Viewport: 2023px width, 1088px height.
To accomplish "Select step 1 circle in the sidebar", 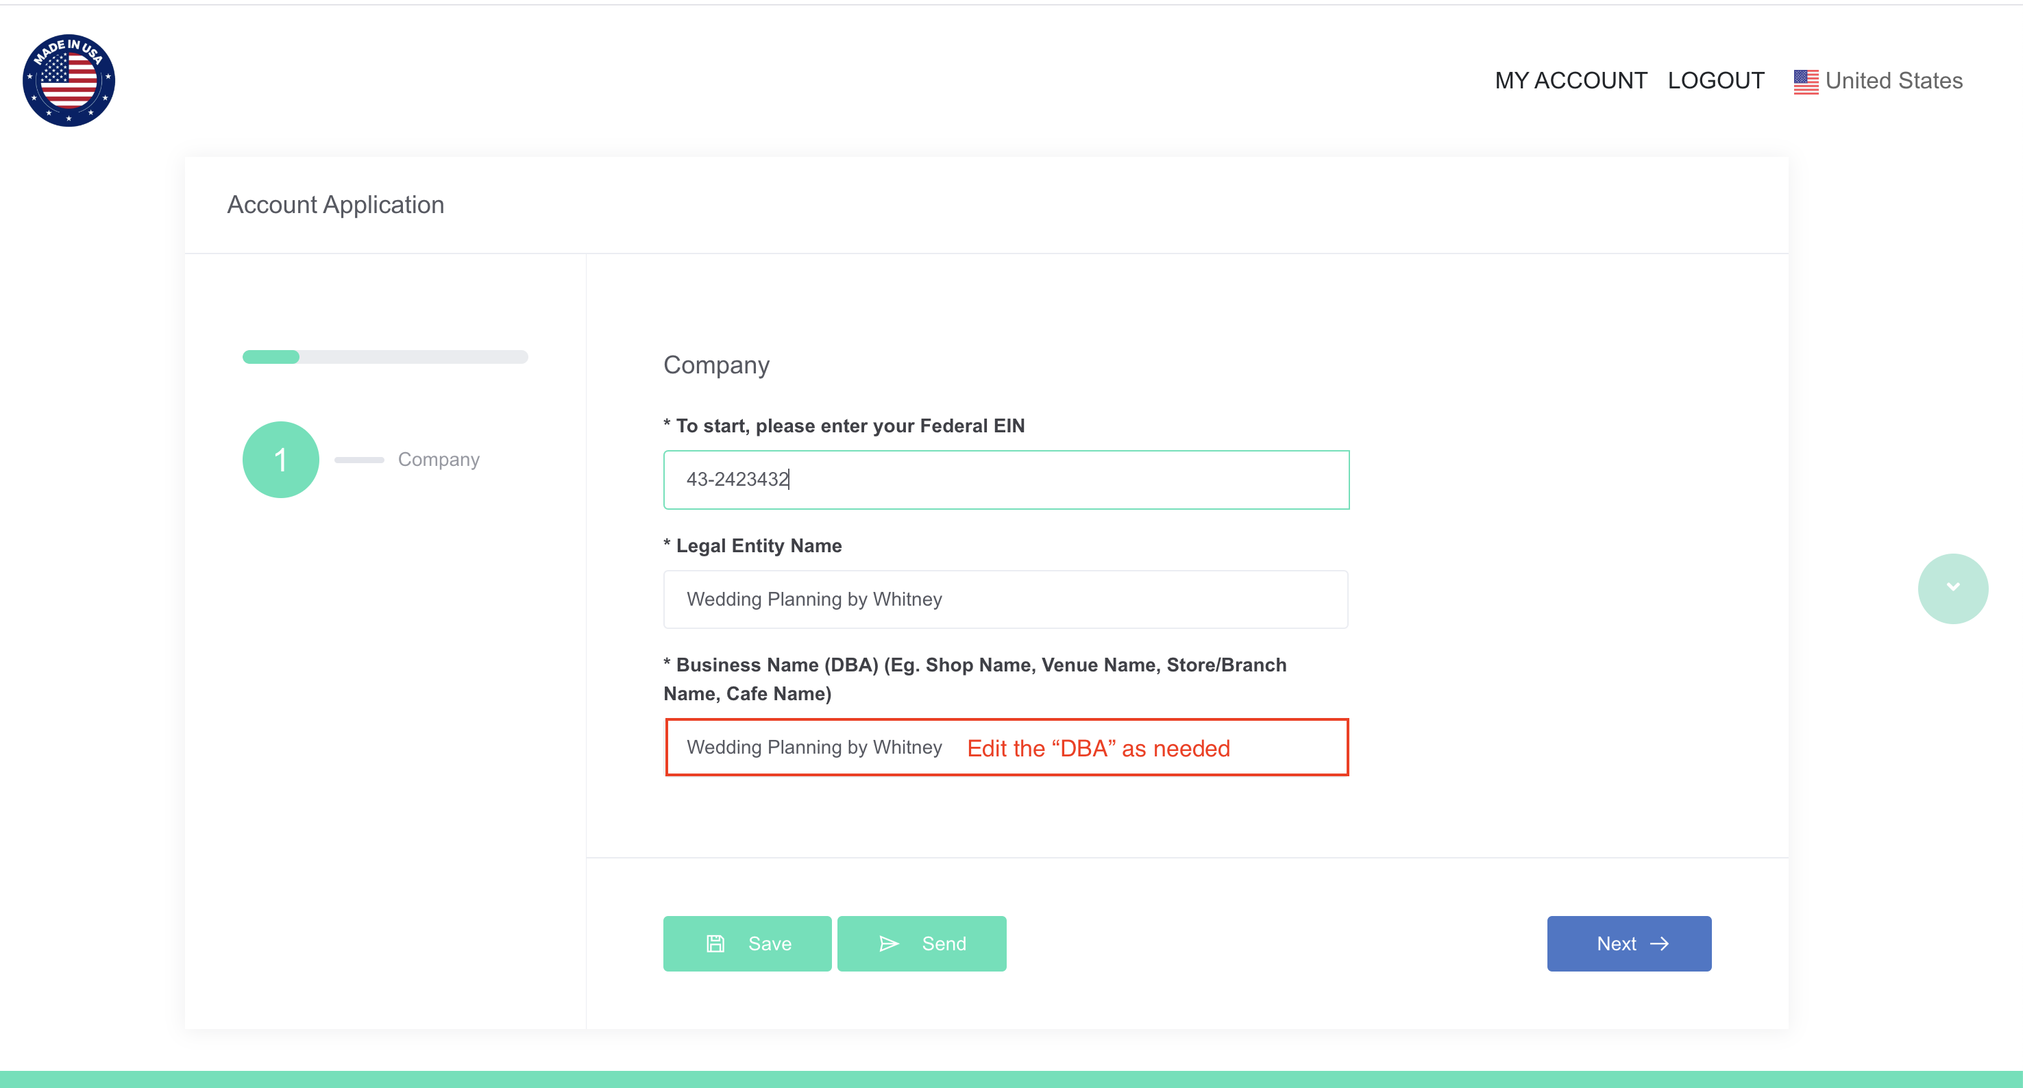I will coord(280,460).
